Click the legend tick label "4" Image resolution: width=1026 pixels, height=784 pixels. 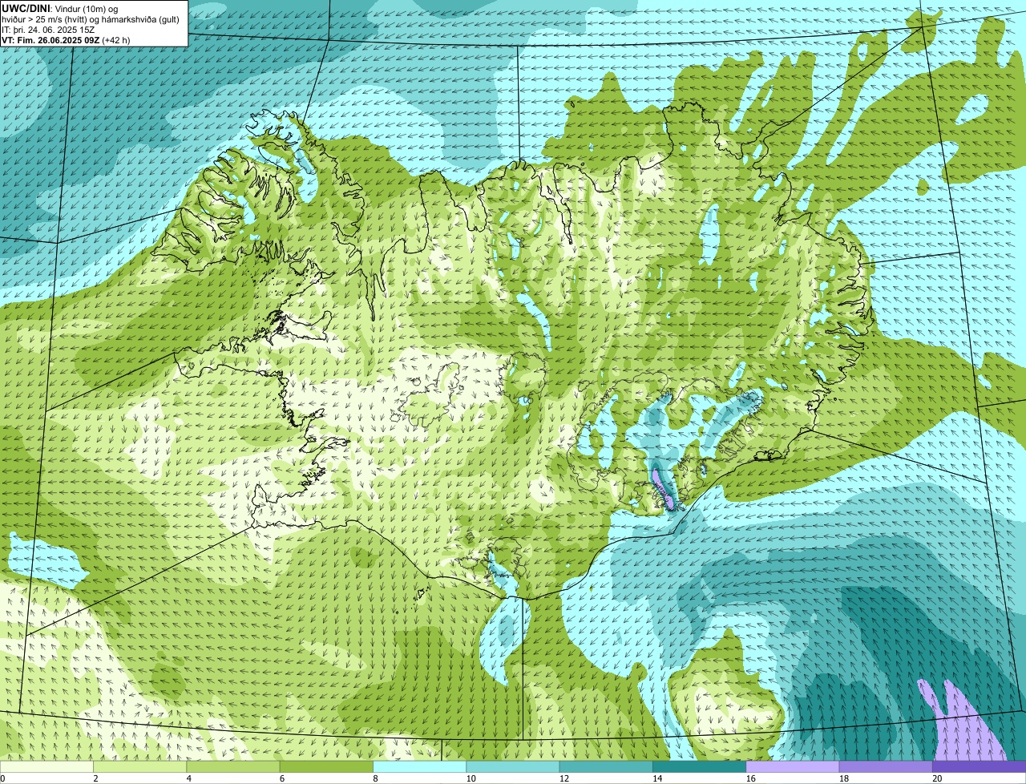click(x=189, y=778)
